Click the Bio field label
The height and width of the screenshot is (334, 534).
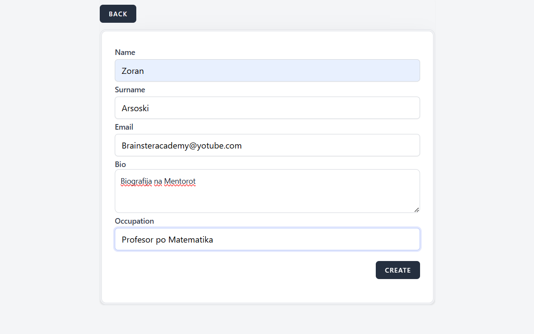[120, 164]
